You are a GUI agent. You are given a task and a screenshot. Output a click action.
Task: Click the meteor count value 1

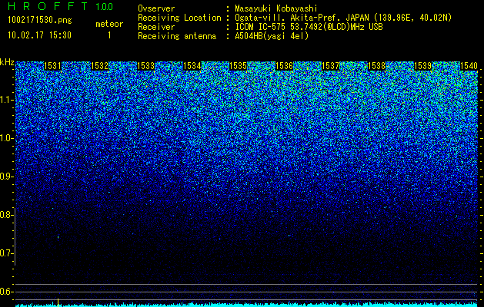pyautogui.click(x=109, y=35)
